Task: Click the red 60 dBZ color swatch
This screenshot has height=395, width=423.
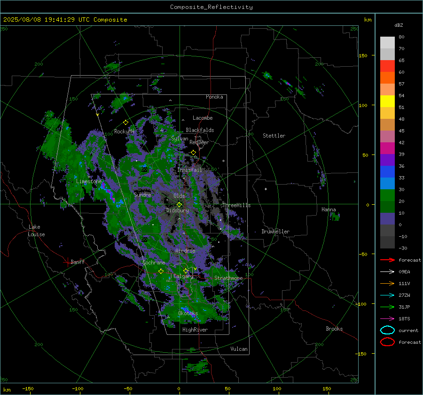Action: (387, 66)
